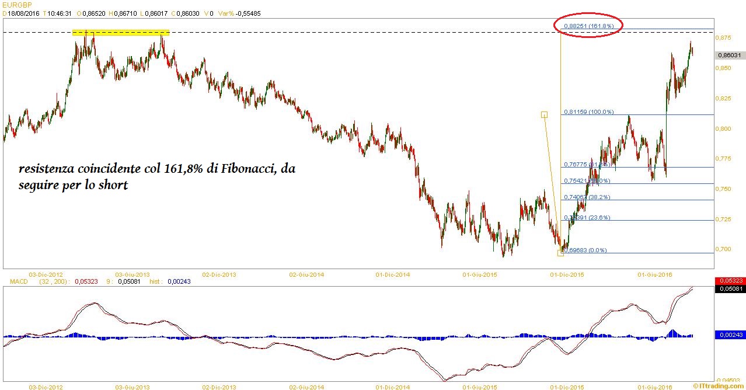Select the 38.2% Fibonacci retracement label
Screen dimensions: 746x390
coord(587,197)
